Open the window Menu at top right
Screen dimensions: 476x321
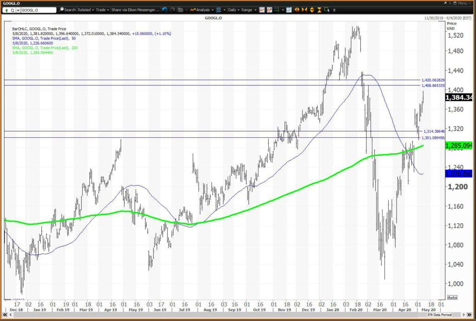pyautogui.click(x=462, y=3)
